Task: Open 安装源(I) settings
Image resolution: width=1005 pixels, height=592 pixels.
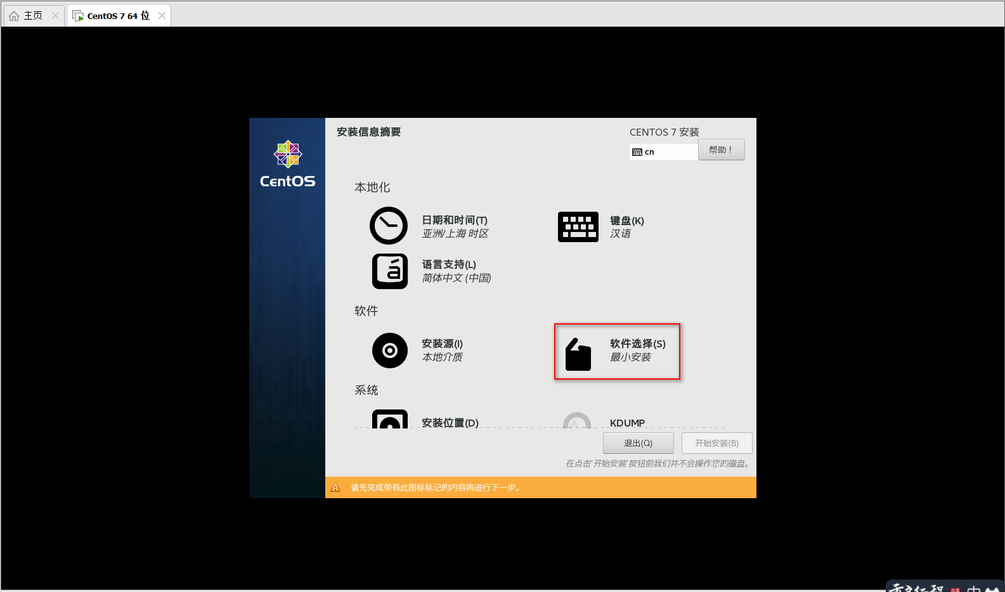Action: (x=443, y=344)
